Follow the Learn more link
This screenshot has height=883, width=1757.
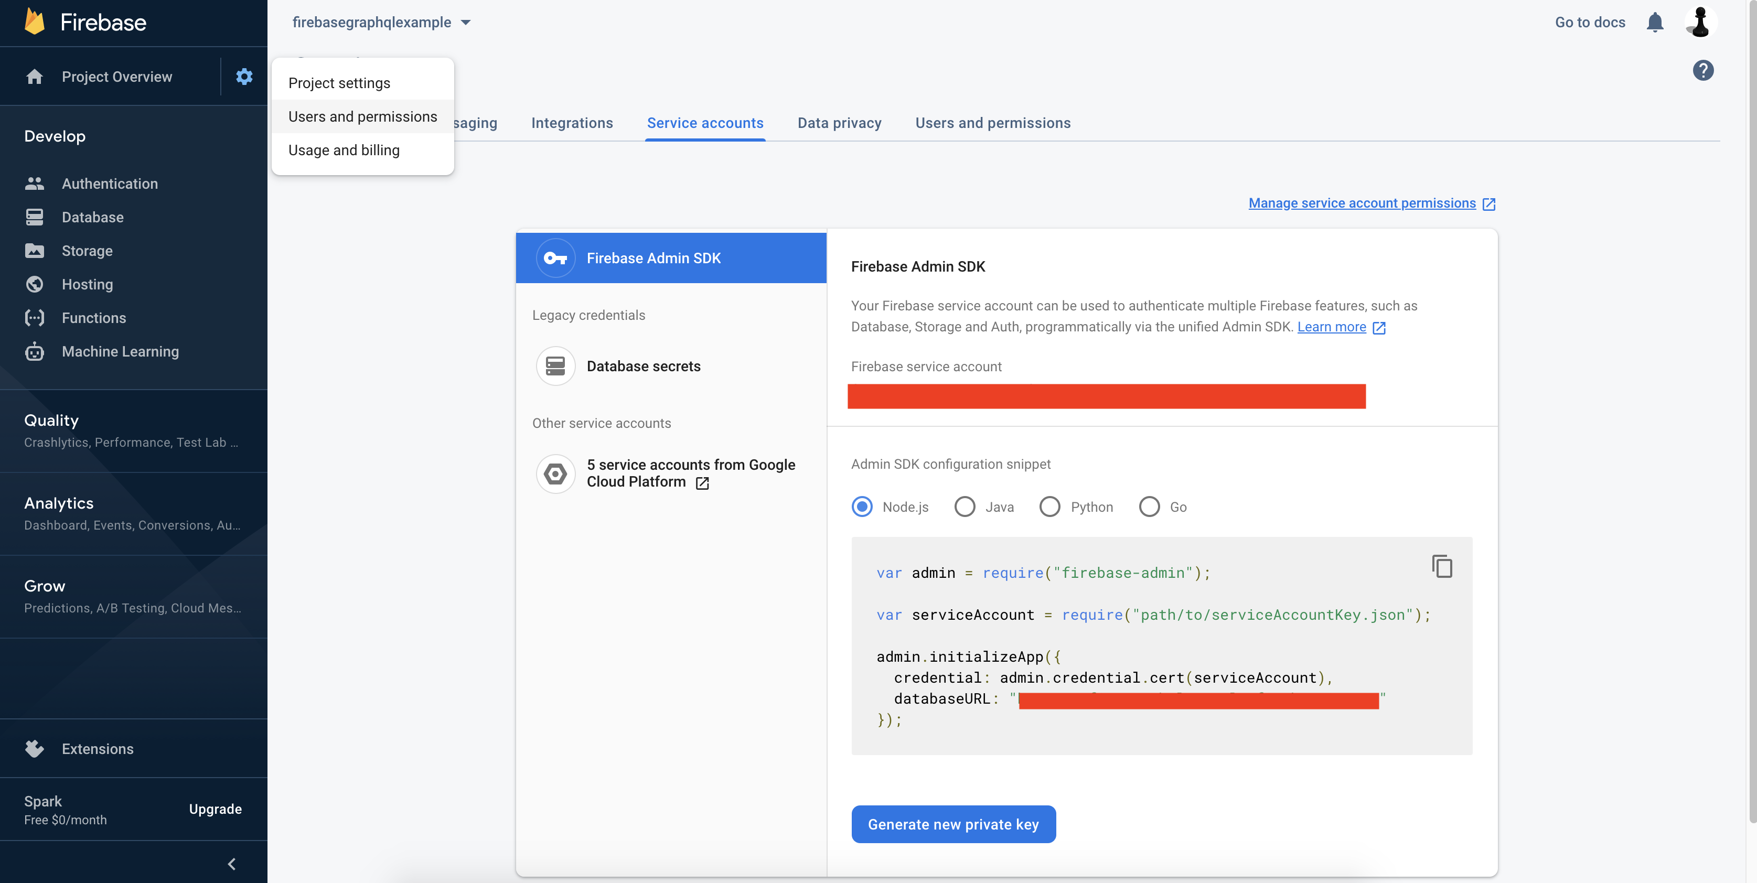(x=1332, y=327)
